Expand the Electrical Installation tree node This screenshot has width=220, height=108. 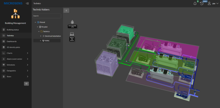click(x=41, y=36)
